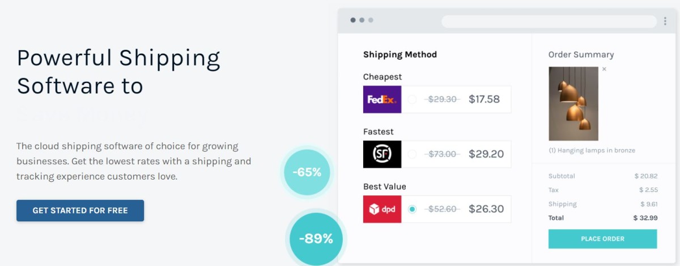680x266 pixels.
Task: Click the FedEx carrier logo
Action: click(382, 99)
